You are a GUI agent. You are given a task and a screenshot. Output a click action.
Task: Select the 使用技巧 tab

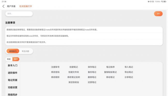tap(13, 51)
